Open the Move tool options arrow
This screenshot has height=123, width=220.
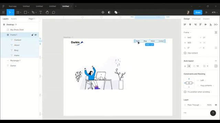[x=13, y=12]
